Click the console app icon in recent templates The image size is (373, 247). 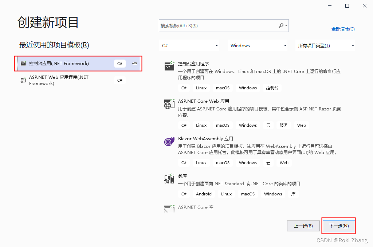click(x=23, y=63)
